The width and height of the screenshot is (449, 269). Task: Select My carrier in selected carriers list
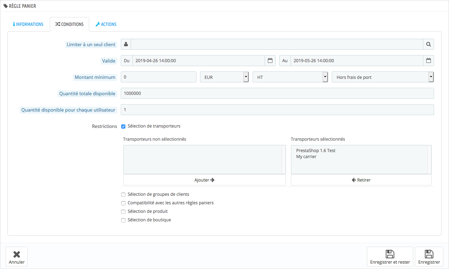point(306,157)
